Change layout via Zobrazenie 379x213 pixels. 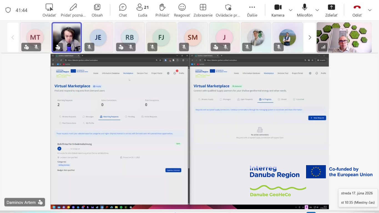[x=203, y=10]
